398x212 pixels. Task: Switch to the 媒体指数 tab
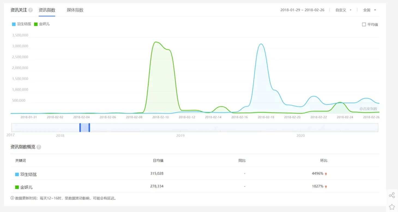(75, 10)
